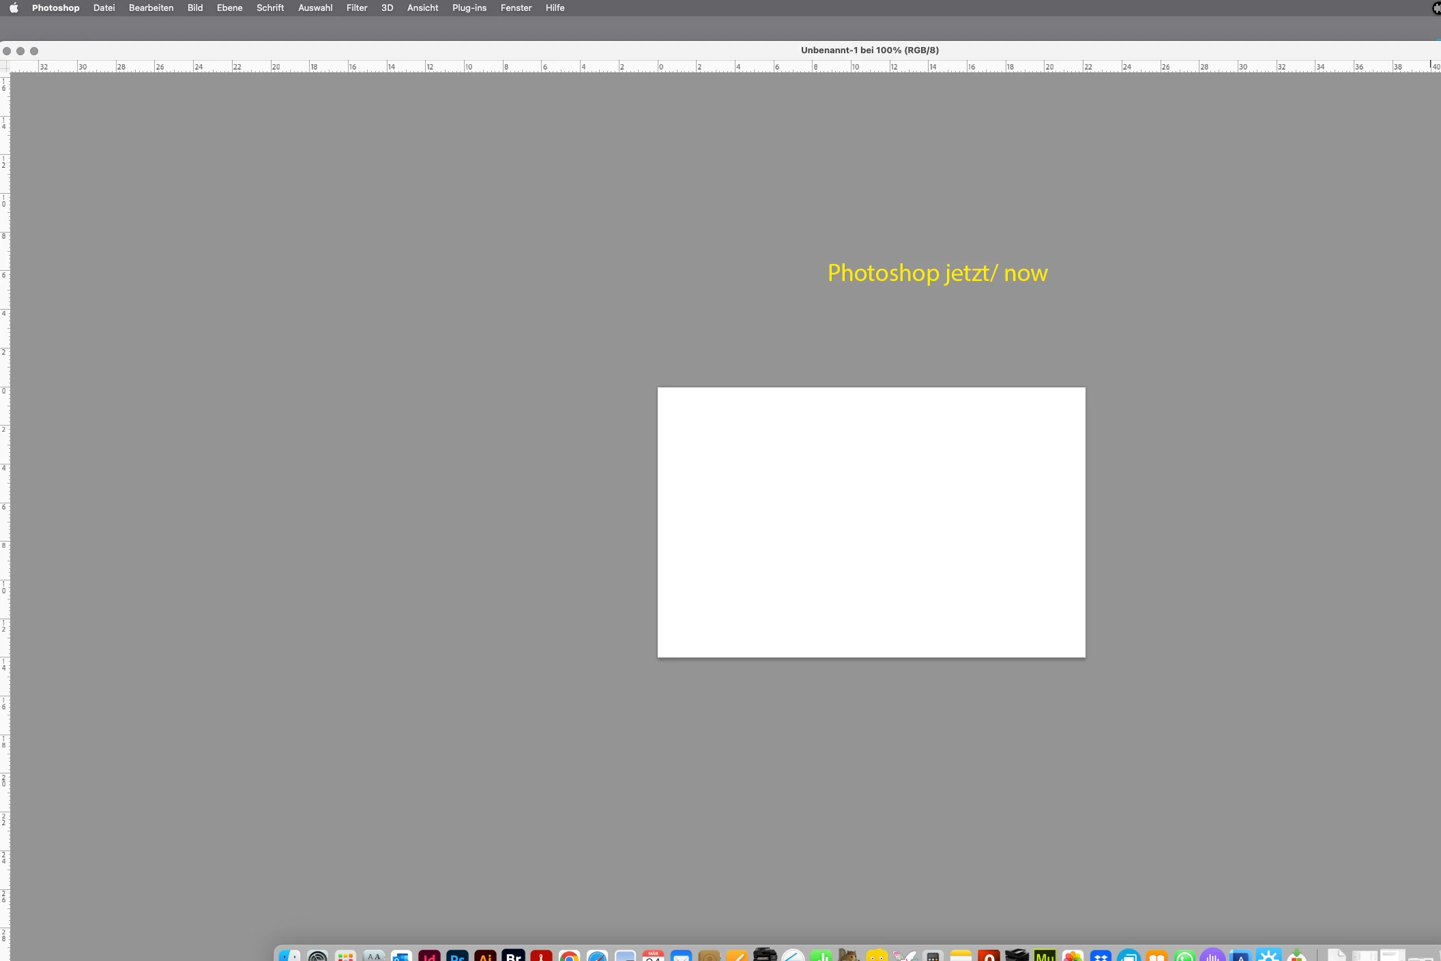Viewport: 1441px width, 961px height.
Task: Open the Ansicht menu
Action: tap(422, 8)
